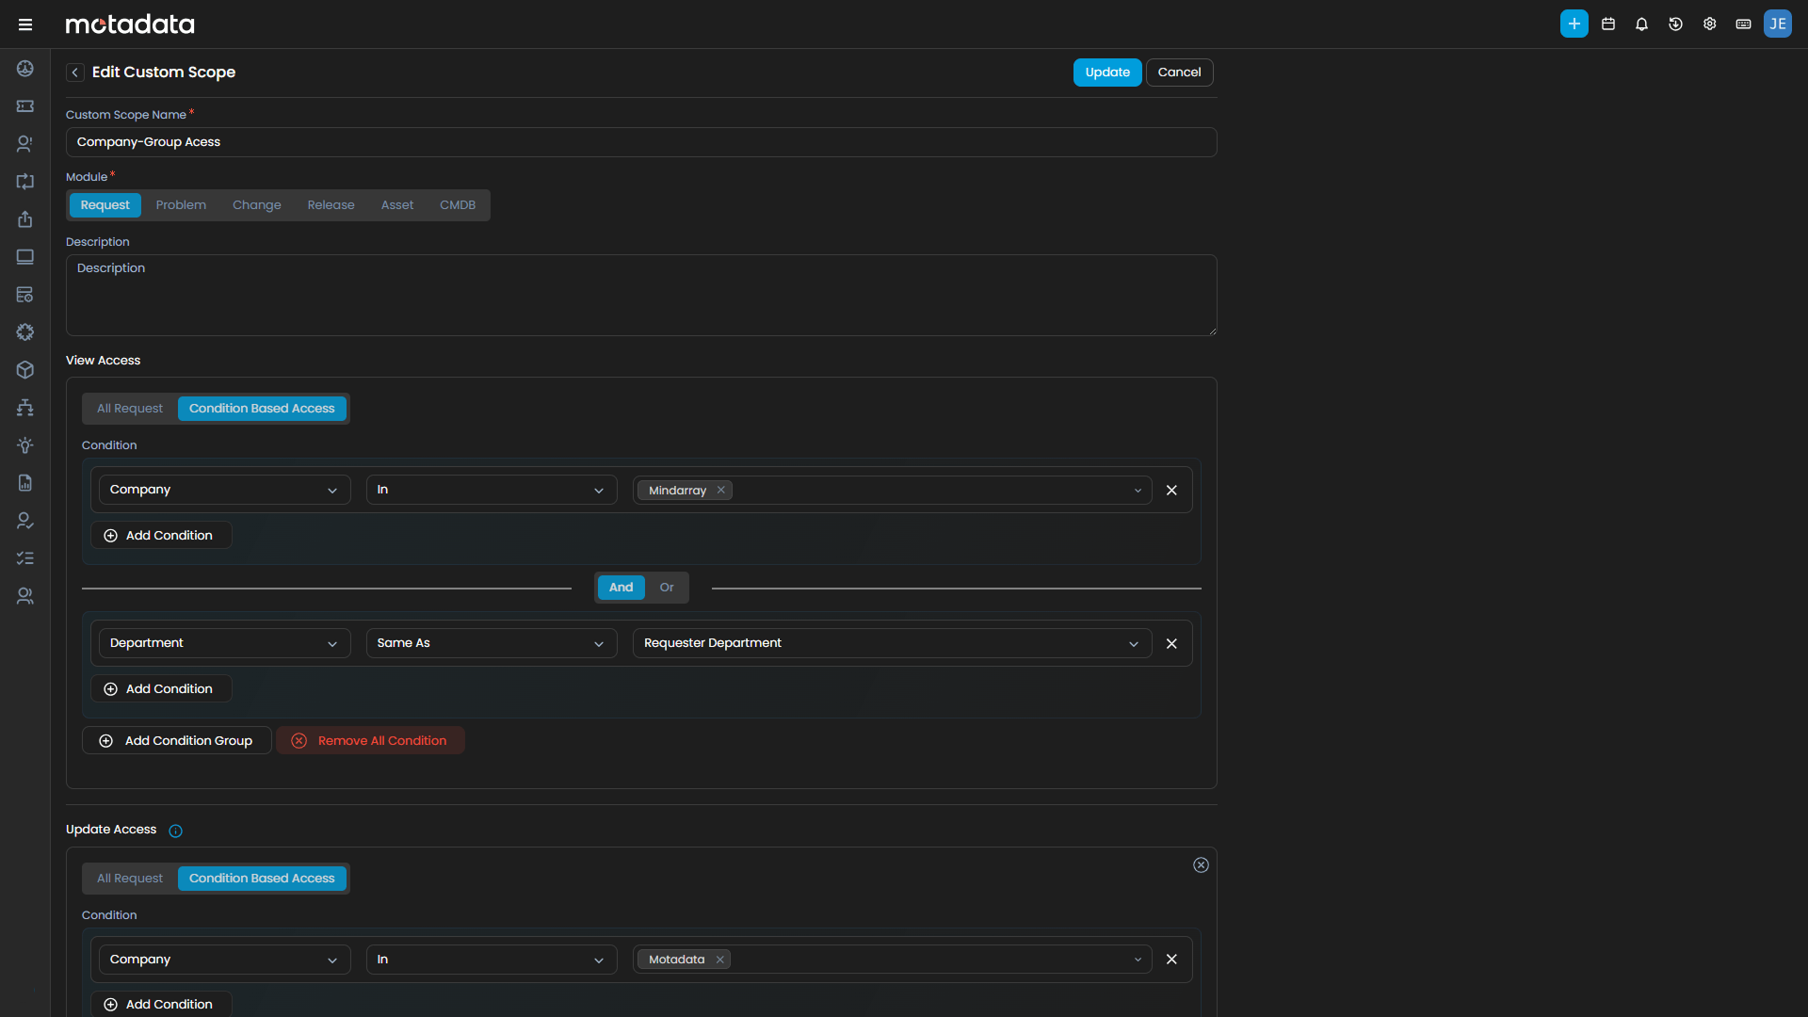Click the Update Access info icon
This screenshot has height=1017, width=1808.
pyautogui.click(x=175, y=831)
